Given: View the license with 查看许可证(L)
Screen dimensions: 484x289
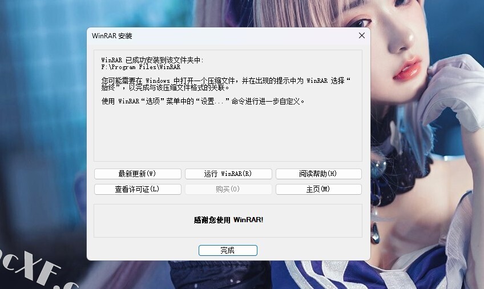Looking at the screenshot, I should 138,189.
